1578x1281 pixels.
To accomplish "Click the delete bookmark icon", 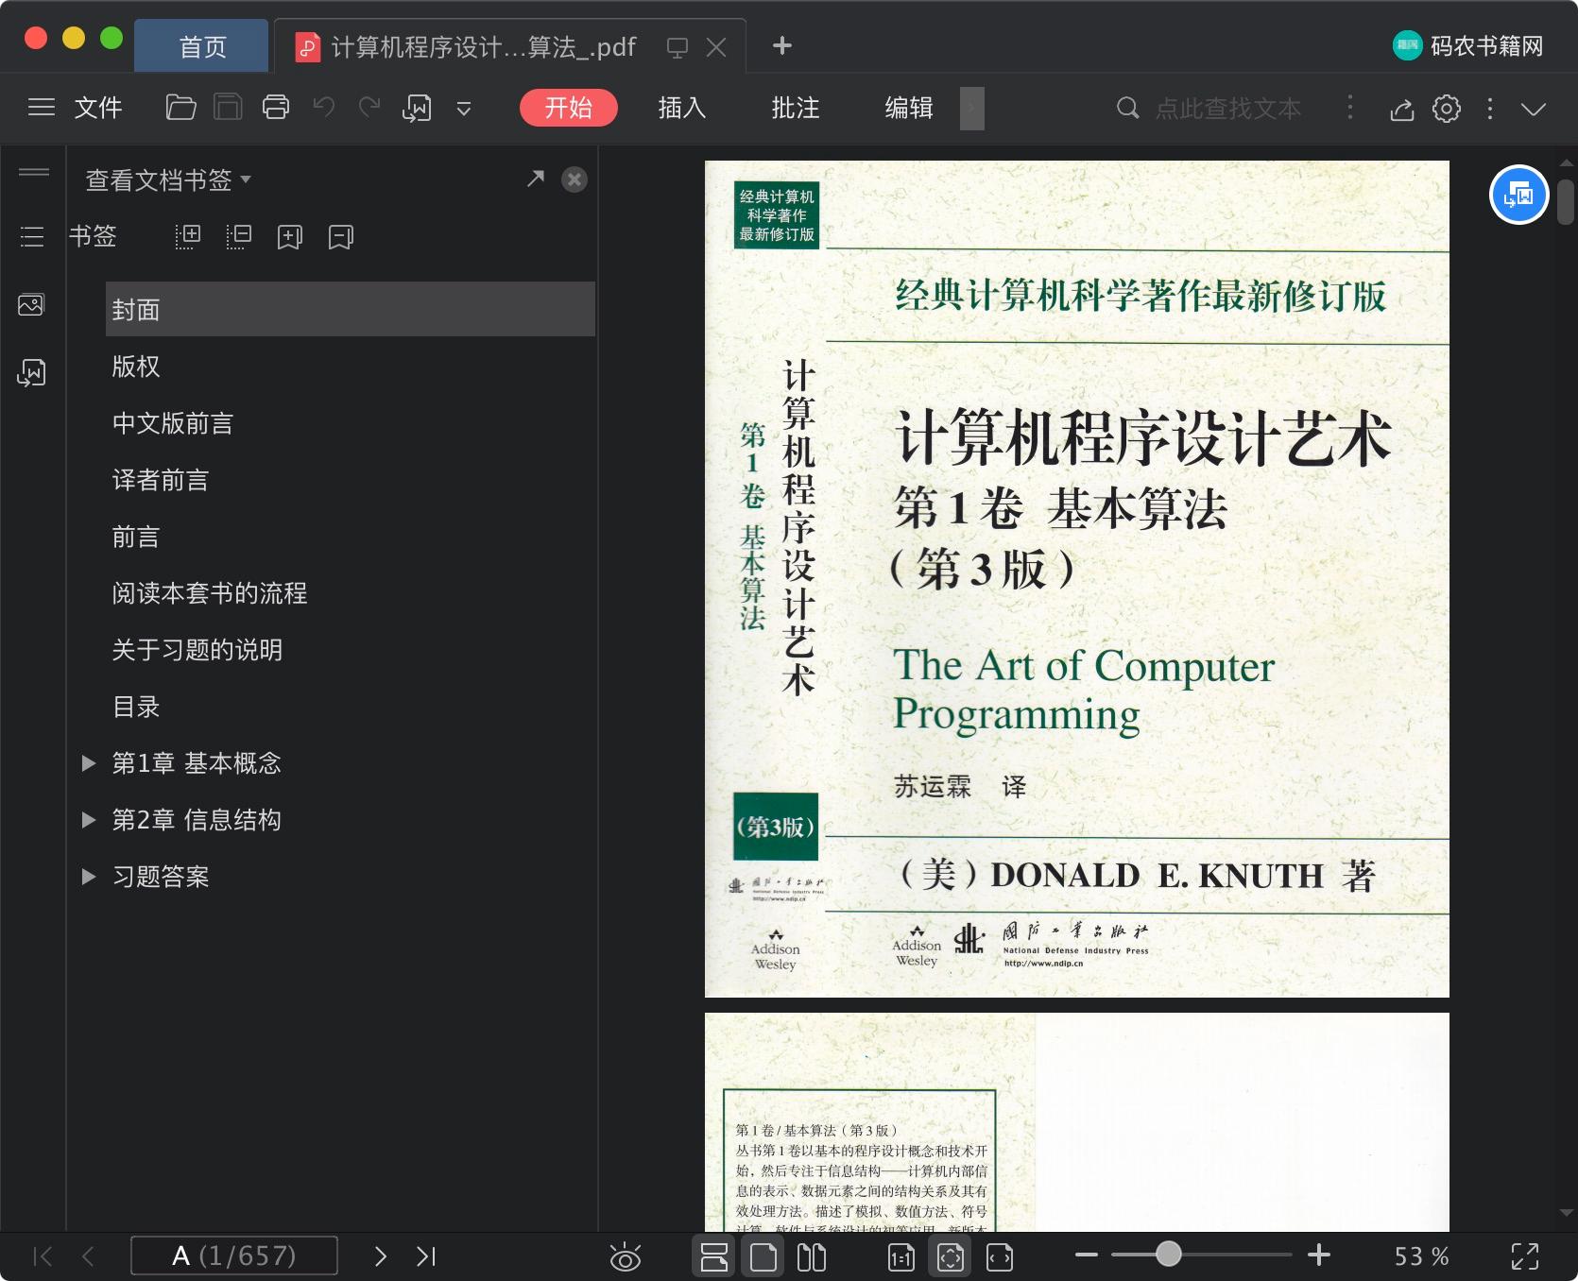I will (340, 237).
